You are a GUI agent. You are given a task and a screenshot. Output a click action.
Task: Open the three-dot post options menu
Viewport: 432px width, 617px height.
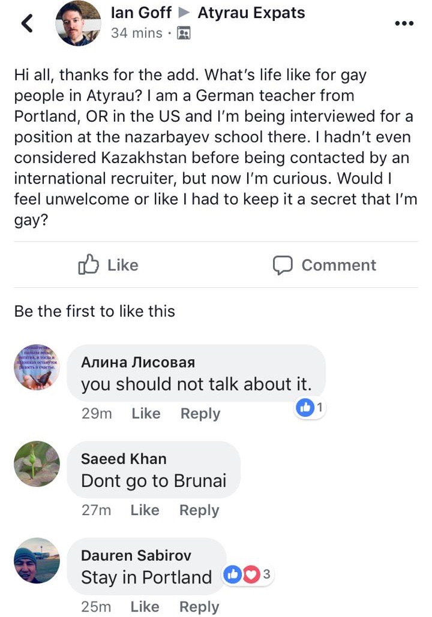coord(404,23)
